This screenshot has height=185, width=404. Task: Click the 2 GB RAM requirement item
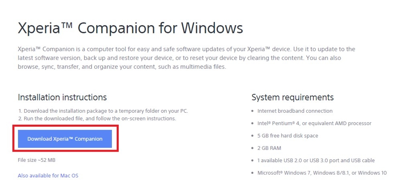point(269,148)
